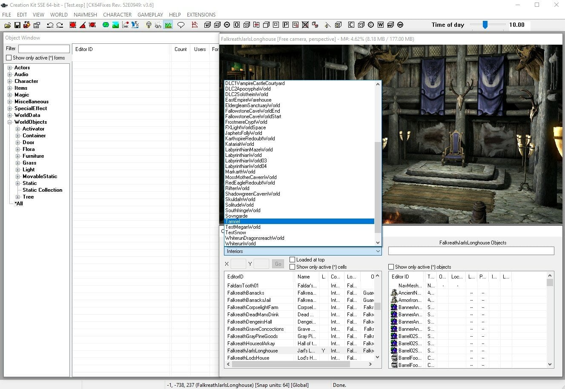The height and width of the screenshot is (389, 565).
Task: Open the Landscape Editing icon
Action: click(115, 25)
